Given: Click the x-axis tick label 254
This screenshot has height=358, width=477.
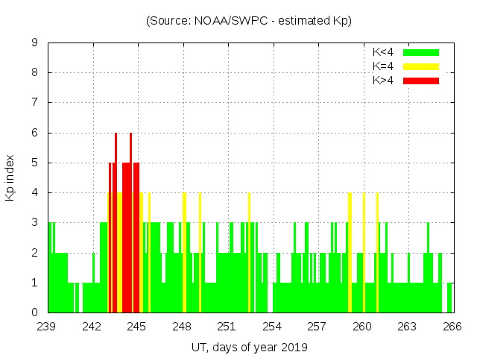Looking at the screenshot, I should (272, 327).
